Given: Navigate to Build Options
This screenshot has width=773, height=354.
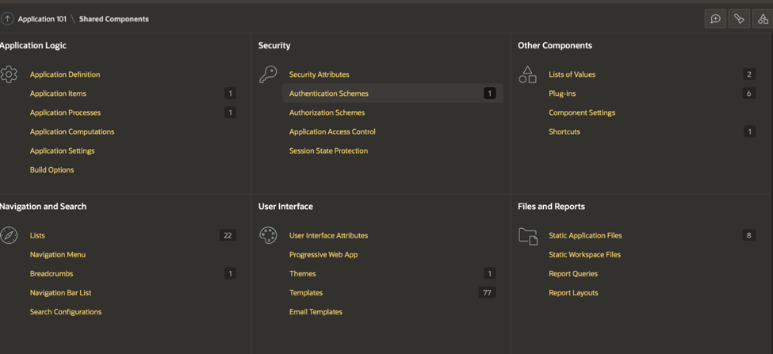Looking at the screenshot, I should [x=52, y=170].
